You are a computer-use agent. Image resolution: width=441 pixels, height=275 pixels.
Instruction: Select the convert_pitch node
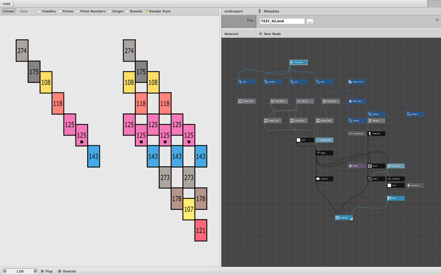pyautogui.click(x=325, y=121)
